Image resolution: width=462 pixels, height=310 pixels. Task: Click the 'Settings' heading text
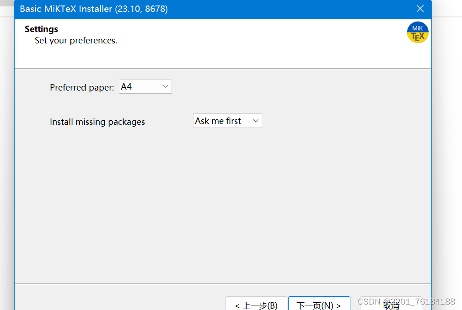click(x=41, y=29)
